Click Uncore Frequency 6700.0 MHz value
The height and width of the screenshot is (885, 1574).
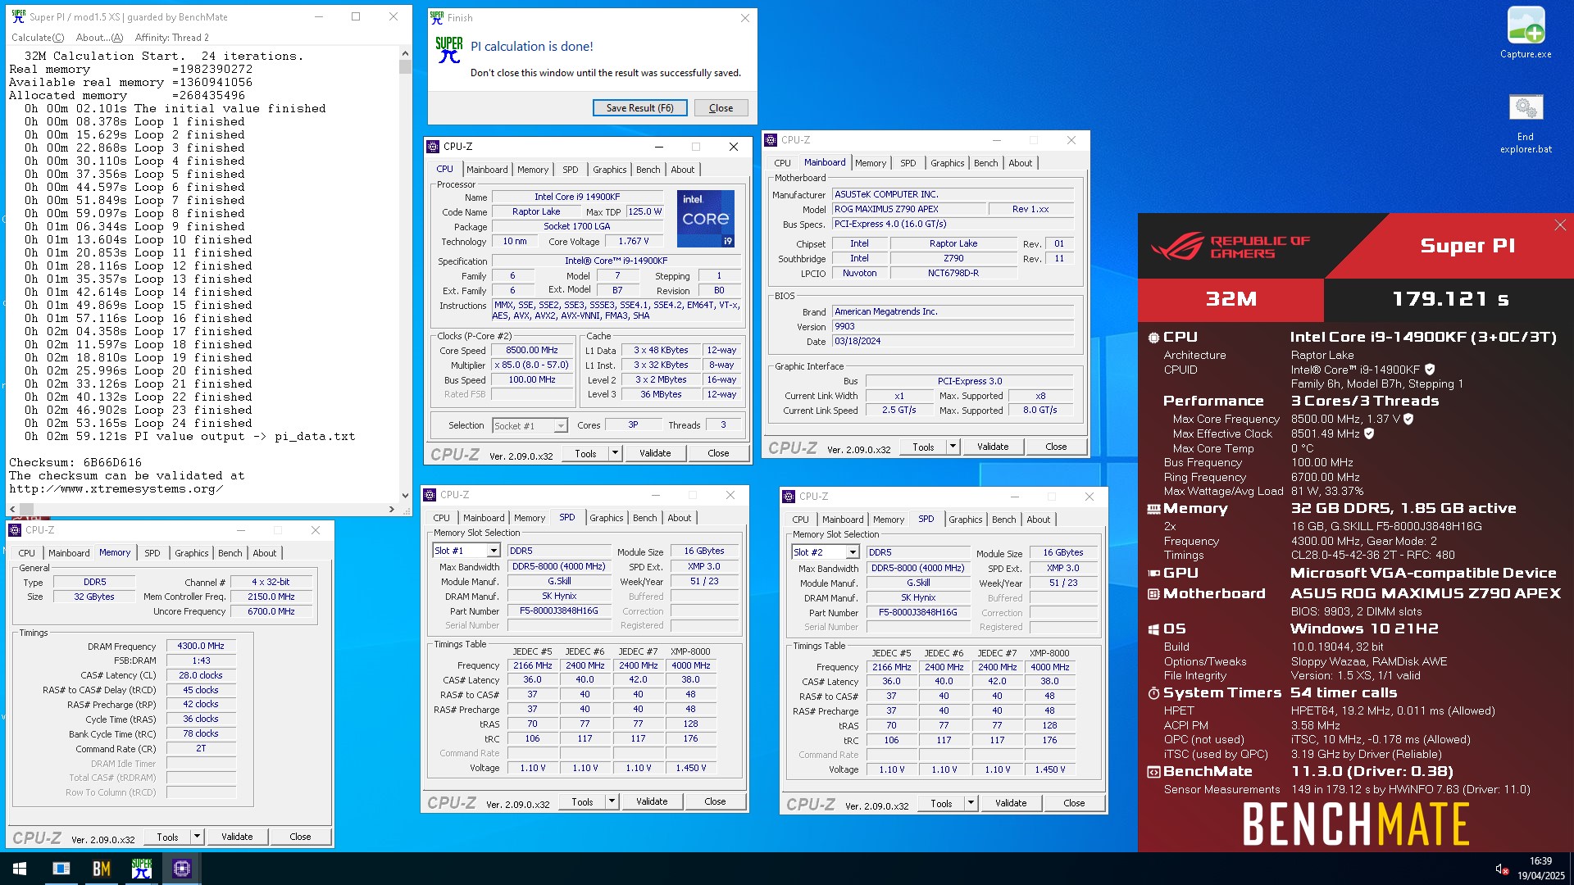[271, 611]
